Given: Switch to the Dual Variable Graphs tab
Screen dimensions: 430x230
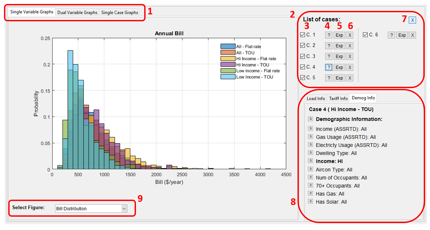Looking at the screenshot, I should pyautogui.click(x=77, y=13).
